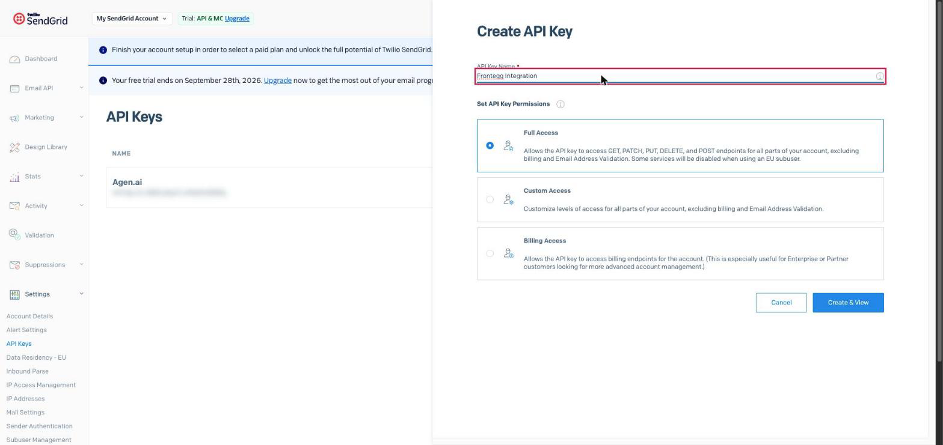Click Upgrade link in trial badge

[x=237, y=19]
